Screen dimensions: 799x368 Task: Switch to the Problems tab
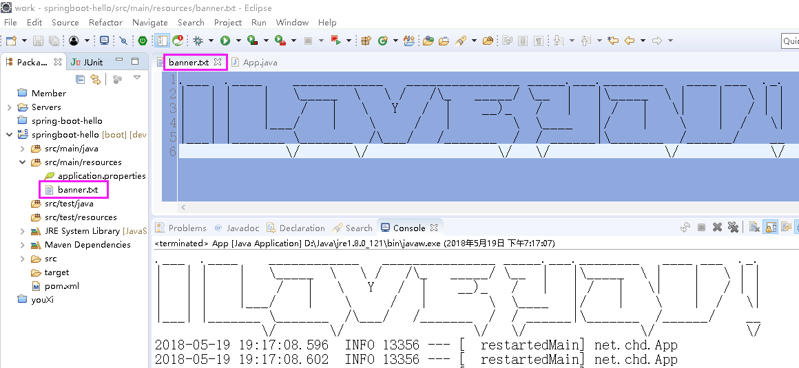pyautogui.click(x=181, y=228)
